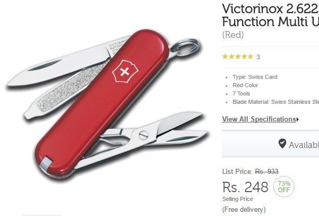Screen dimensions: 319x216
Task: Click the Victorinox product title heading
Action: click(271, 15)
